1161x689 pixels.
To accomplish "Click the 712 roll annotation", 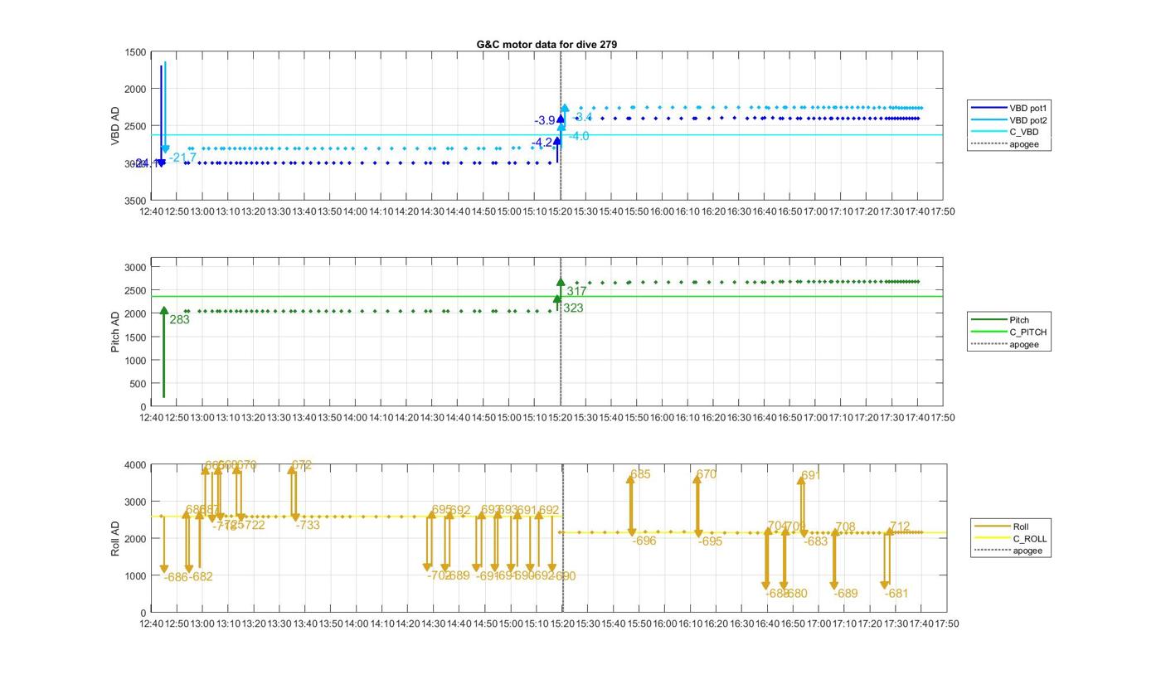I will [900, 526].
